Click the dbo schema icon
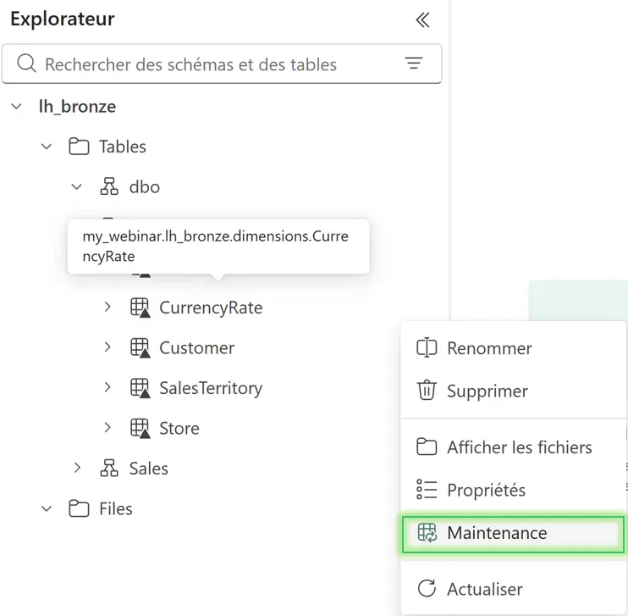628x616 pixels. (x=109, y=186)
